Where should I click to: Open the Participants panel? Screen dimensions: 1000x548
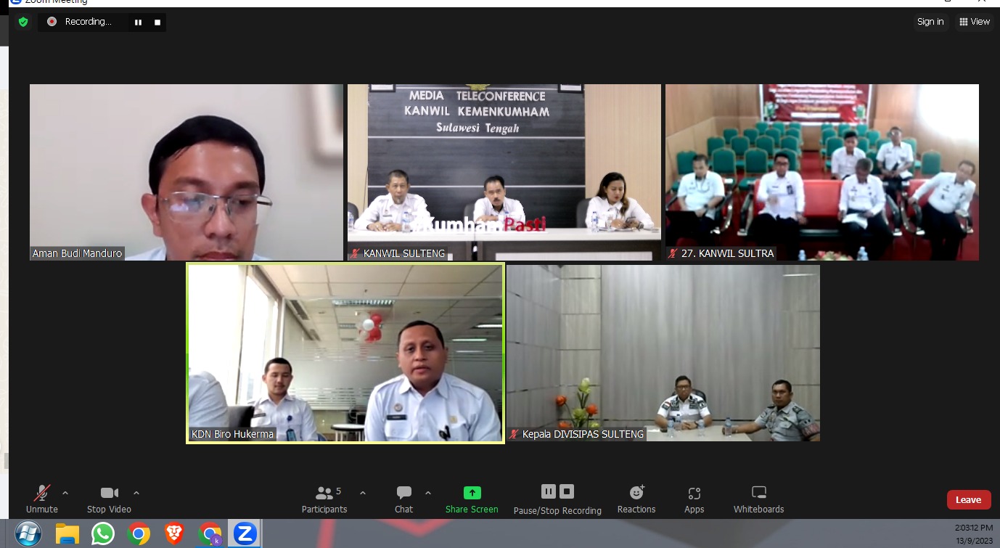324,499
